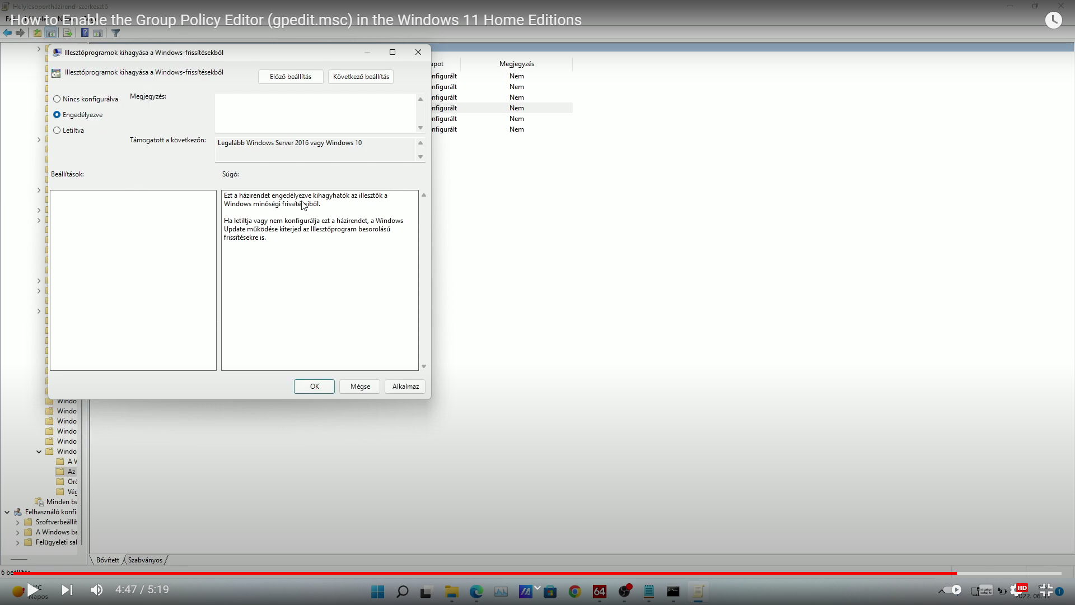Click the Megjegyzés column header

point(516,64)
